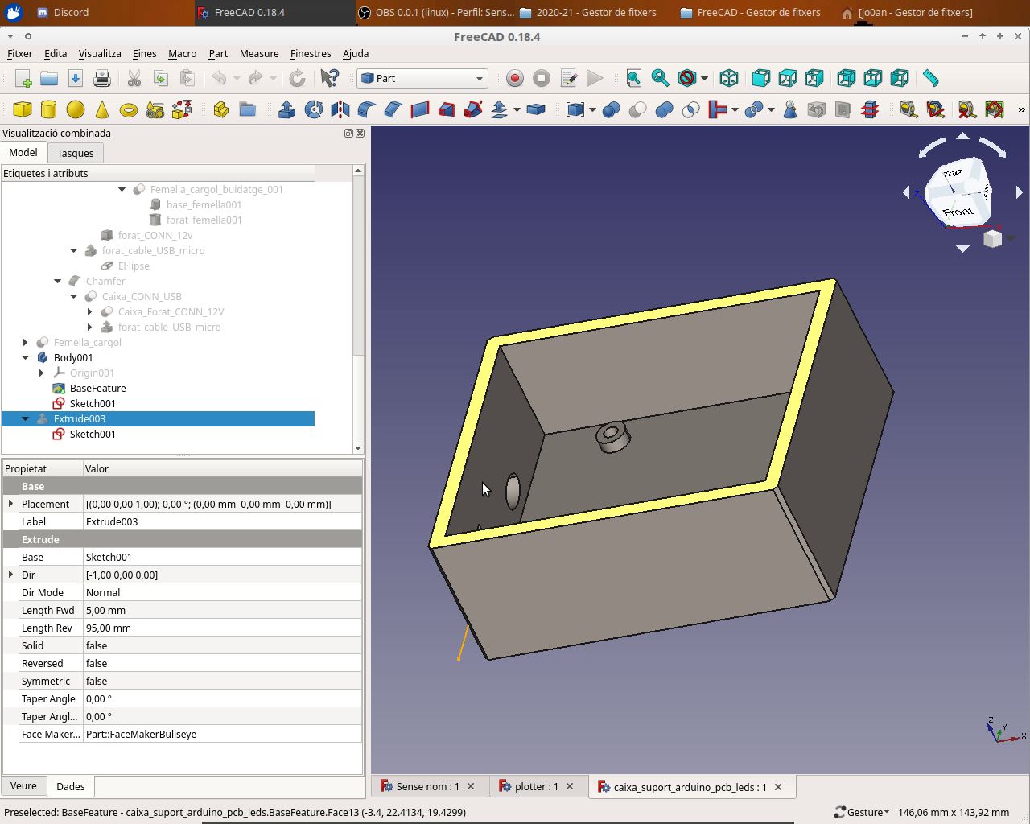Image resolution: width=1030 pixels, height=824 pixels.
Task: Select the Torus primitive tool
Action: pos(129,109)
